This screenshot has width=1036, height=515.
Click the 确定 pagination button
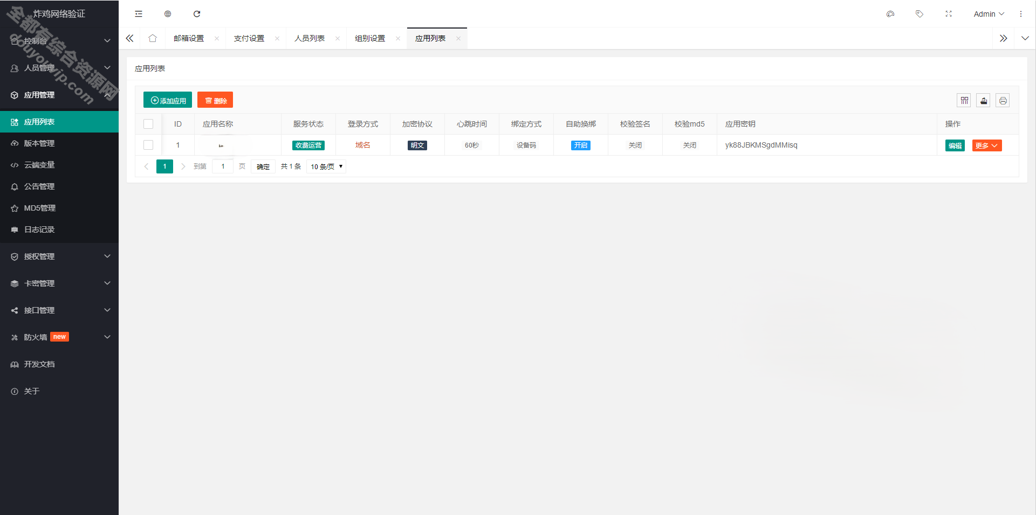263,166
